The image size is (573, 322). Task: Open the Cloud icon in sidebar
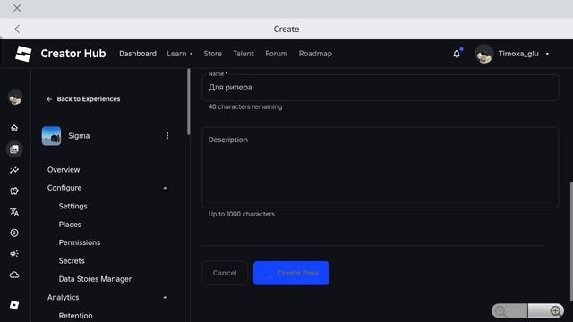click(x=14, y=275)
